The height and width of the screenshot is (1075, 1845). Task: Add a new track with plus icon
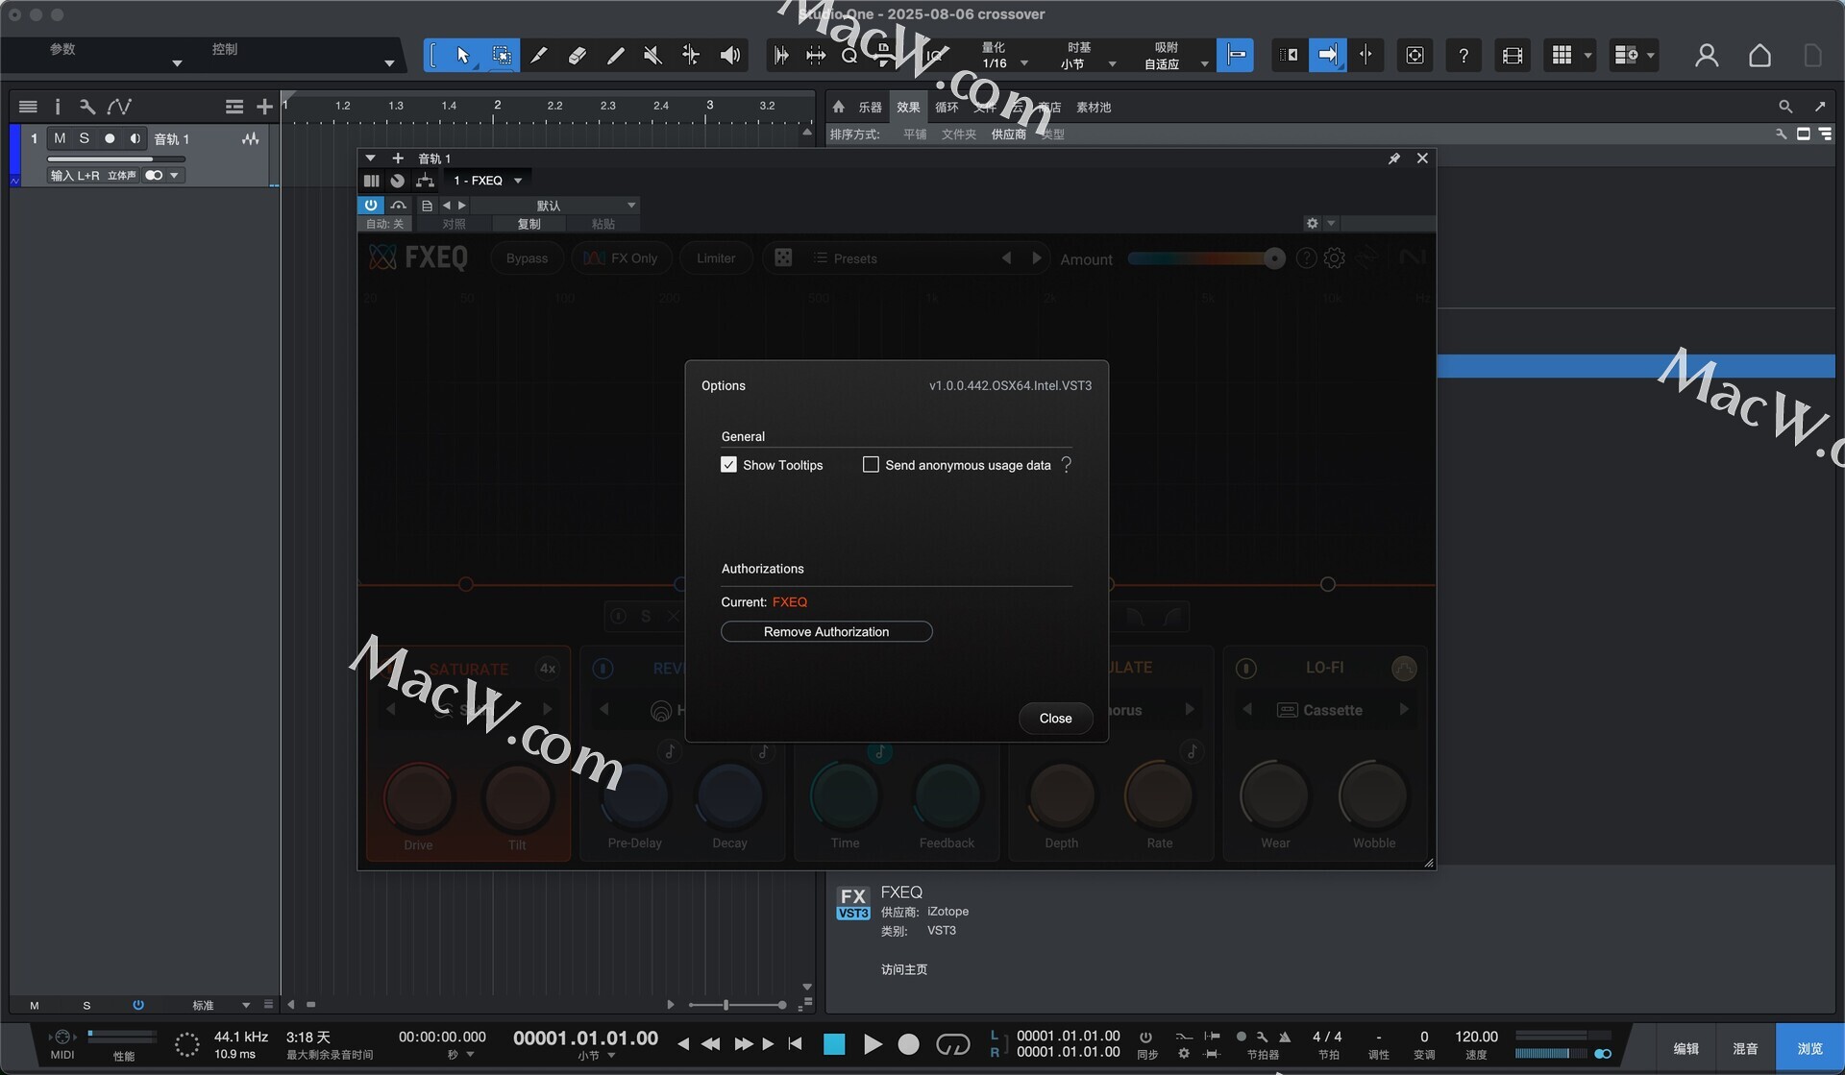264,107
